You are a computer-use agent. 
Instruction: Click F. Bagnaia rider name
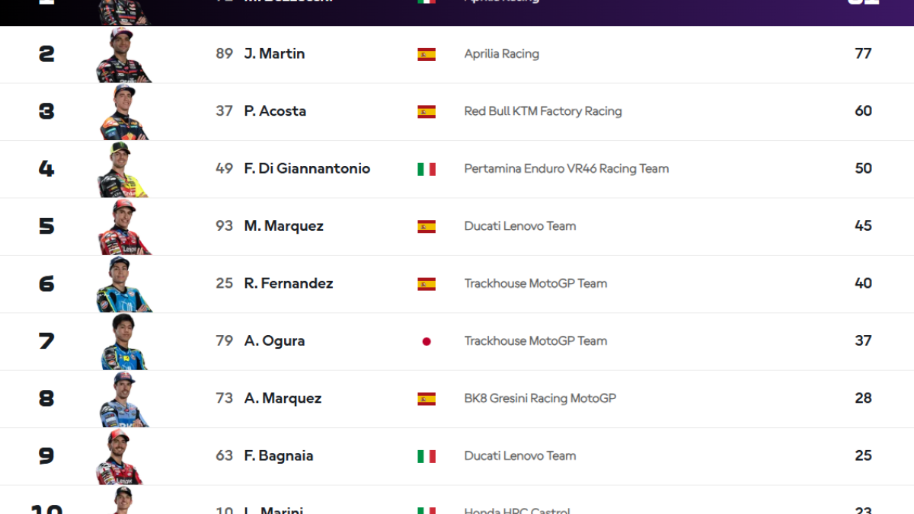(279, 455)
